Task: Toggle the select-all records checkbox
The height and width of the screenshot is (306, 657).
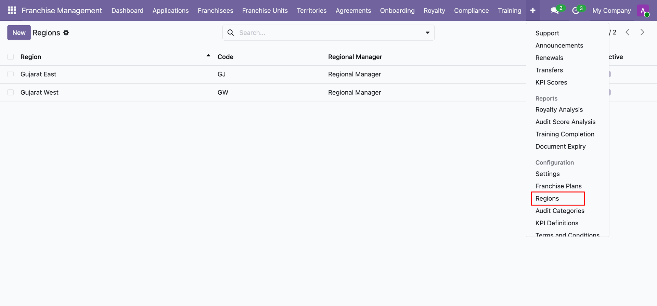Action: click(x=11, y=57)
